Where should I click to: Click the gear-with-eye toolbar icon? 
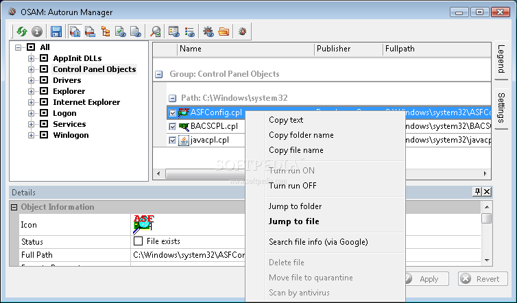pos(208,32)
